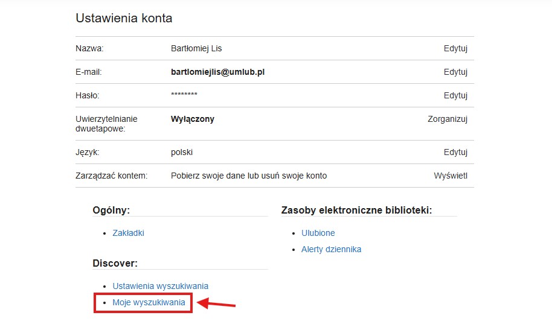Click the polski language value
Screen dimensions: 552x330
[x=182, y=152]
